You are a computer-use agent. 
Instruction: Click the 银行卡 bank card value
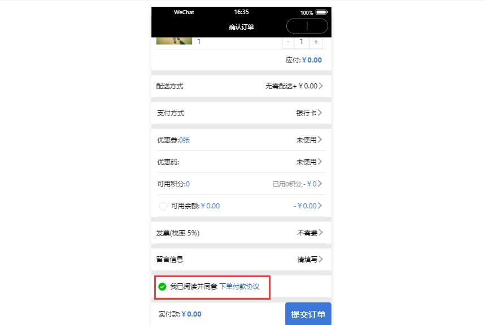pyautogui.click(x=306, y=113)
